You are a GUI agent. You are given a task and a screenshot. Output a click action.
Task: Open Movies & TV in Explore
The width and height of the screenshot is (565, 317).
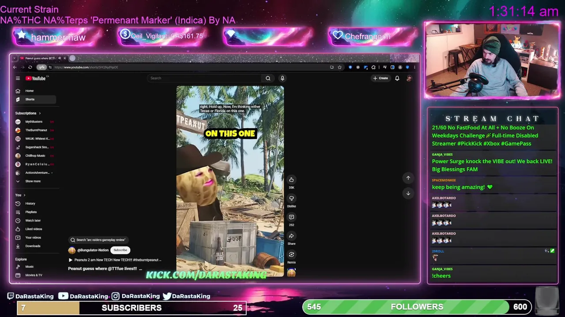pos(34,275)
